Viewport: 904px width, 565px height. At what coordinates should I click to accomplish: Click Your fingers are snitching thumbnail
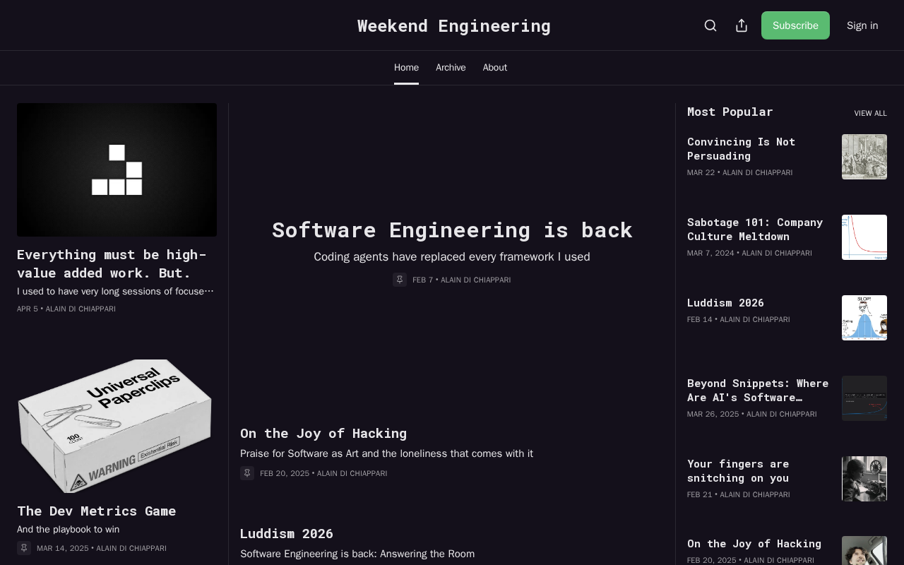pos(864,479)
